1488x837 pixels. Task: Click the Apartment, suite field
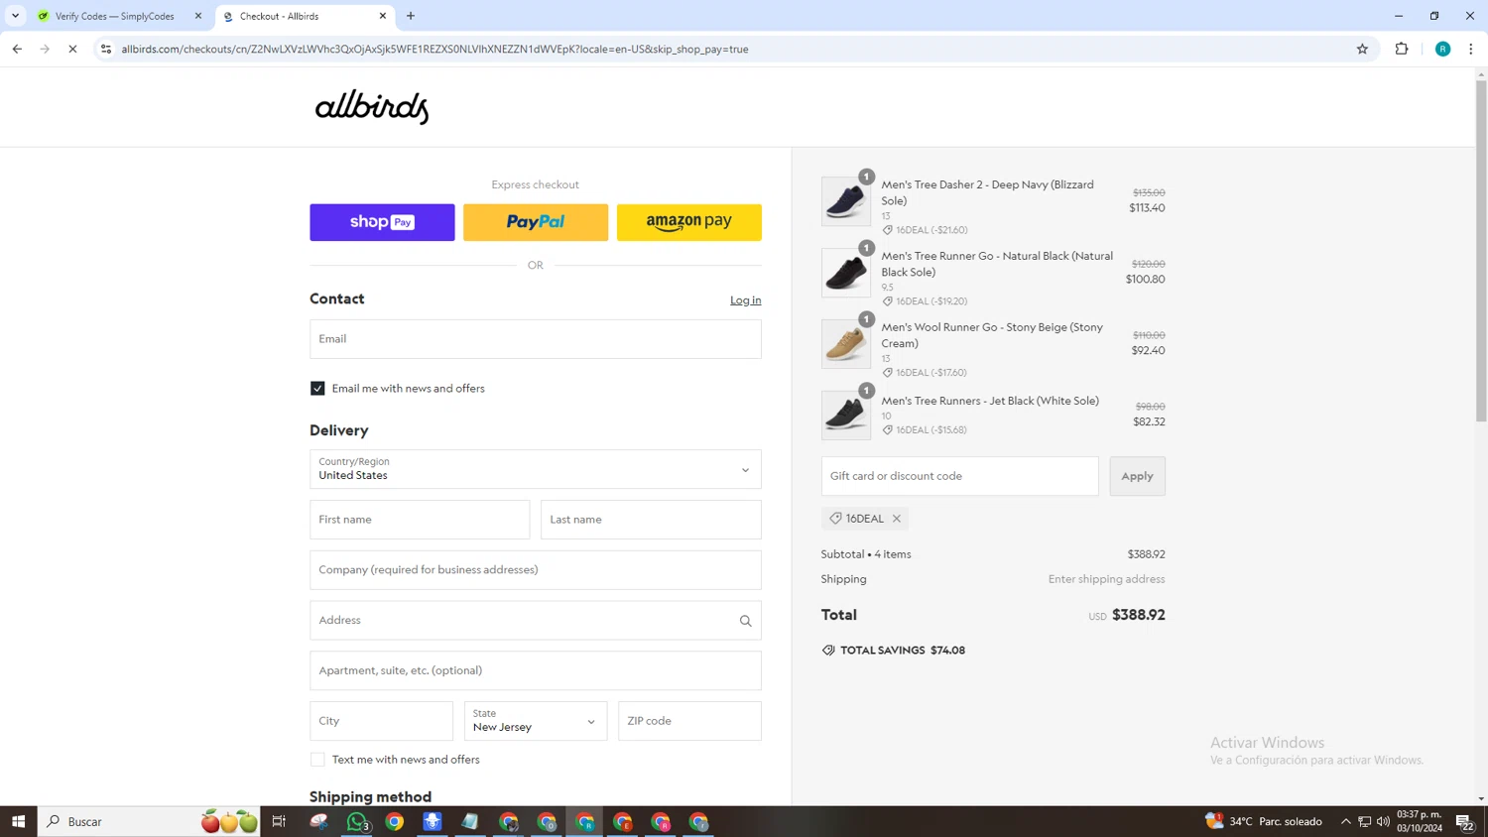[x=536, y=670]
